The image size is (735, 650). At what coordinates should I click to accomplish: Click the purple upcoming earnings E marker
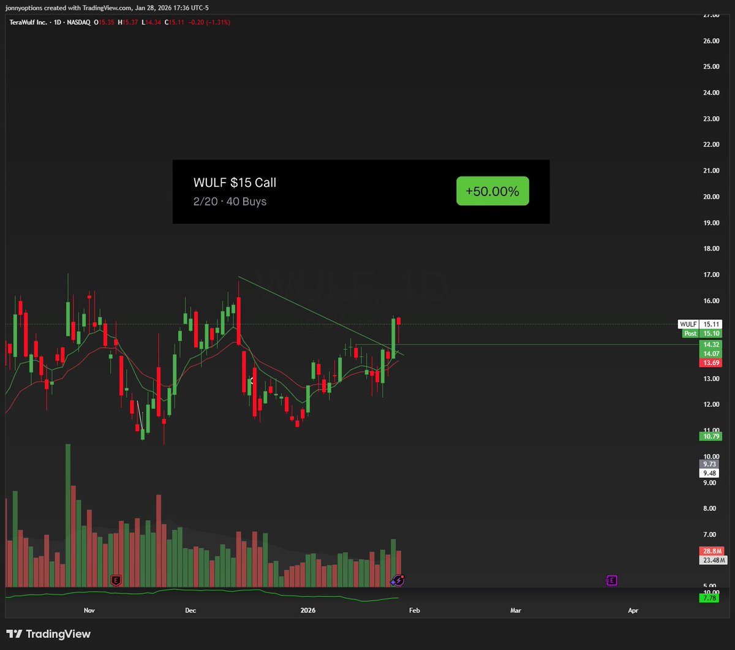pyautogui.click(x=611, y=580)
